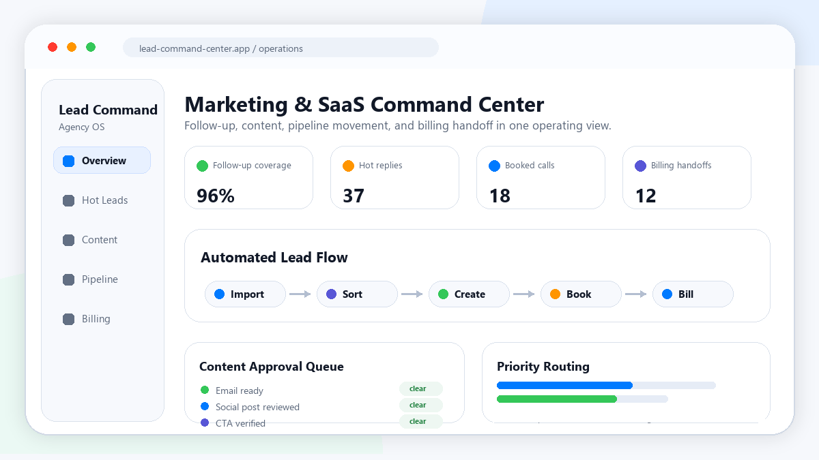Click the Content Approval Queue heading
The height and width of the screenshot is (460, 819).
(272, 367)
